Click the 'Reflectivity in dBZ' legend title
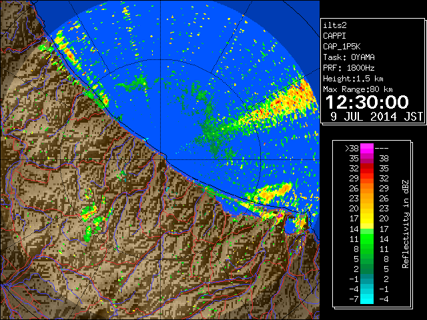This screenshot has width=427, height=320. pyautogui.click(x=405, y=224)
